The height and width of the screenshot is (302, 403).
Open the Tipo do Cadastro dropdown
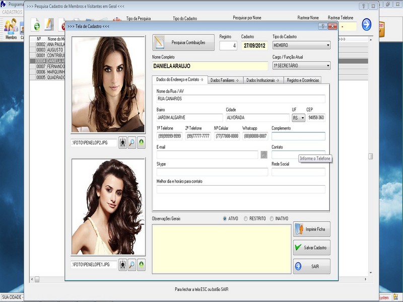301,45
